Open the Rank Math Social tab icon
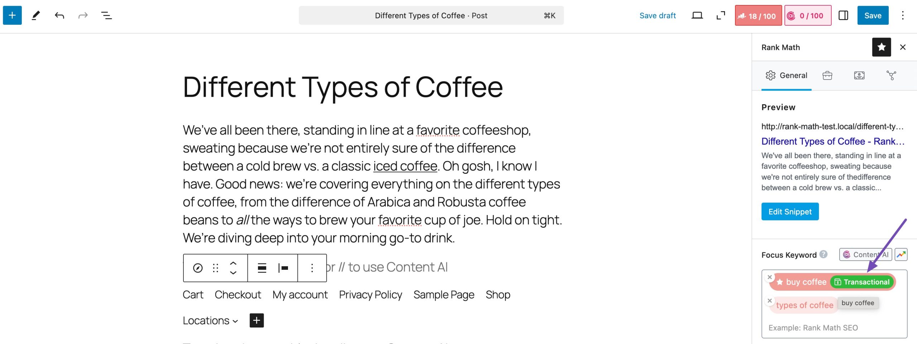Image resolution: width=917 pixels, height=344 pixels. [x=891, y=75]
